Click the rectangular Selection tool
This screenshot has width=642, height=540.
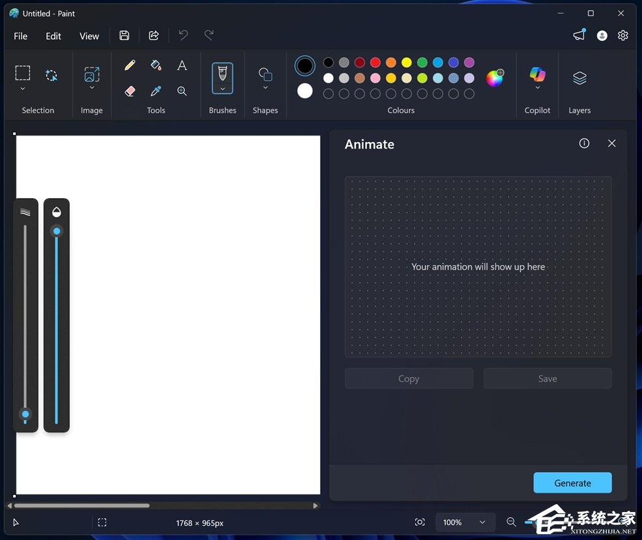coord(22,73)
